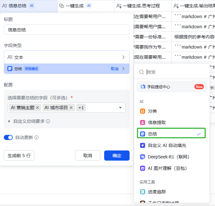Click the 一键生成.思考过程 column header
Viewport: 215px width, 206px height.
143,6
